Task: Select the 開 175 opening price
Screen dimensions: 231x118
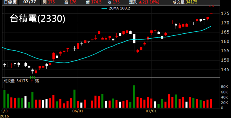Action: (x=48, y=2)
